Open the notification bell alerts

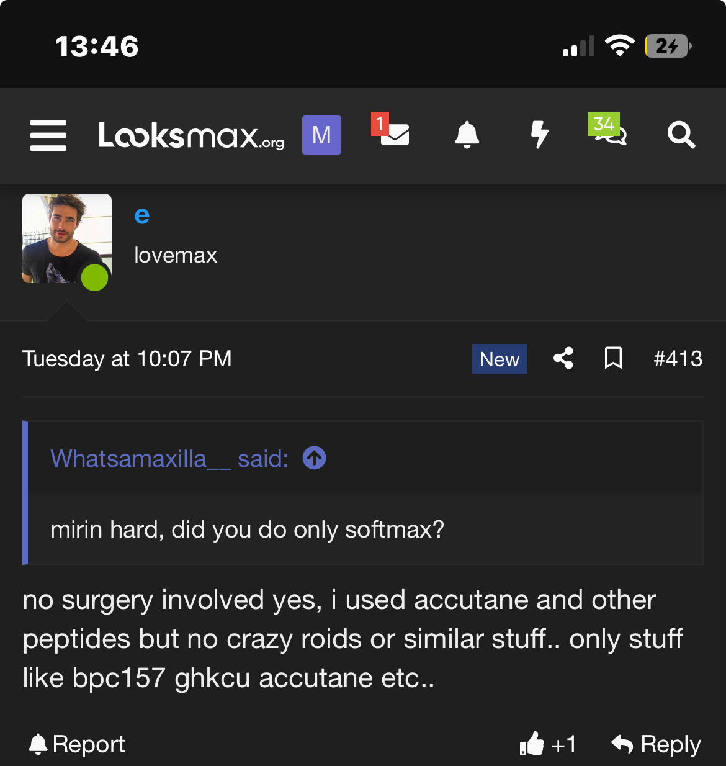point(467,135)
